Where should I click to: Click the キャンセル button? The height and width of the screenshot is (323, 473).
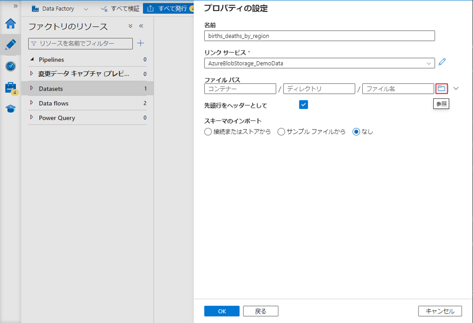coord(440,311)
